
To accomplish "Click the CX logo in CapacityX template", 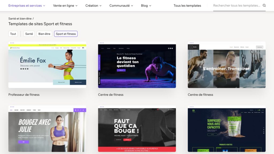I will (x=193, y=110).
